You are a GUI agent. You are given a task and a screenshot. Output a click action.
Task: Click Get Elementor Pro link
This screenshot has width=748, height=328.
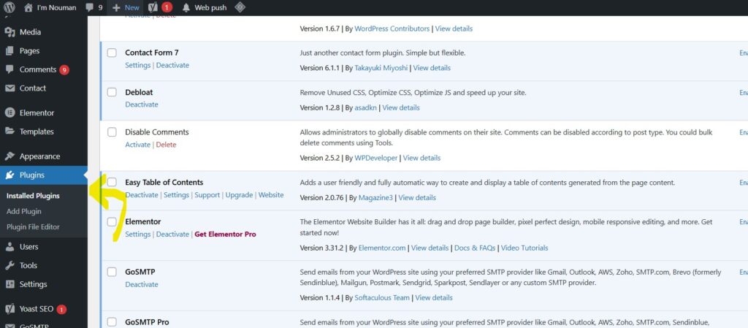(225, 234)
